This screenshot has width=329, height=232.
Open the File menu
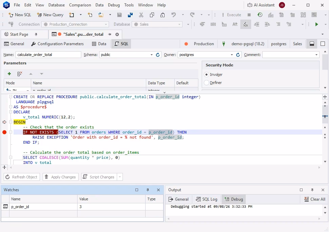coord(17,5)
